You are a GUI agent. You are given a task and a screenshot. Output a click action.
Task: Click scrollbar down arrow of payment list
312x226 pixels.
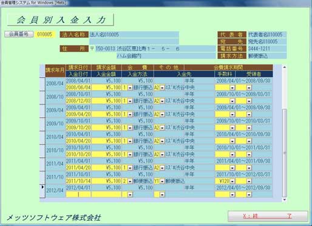(284, 199)
